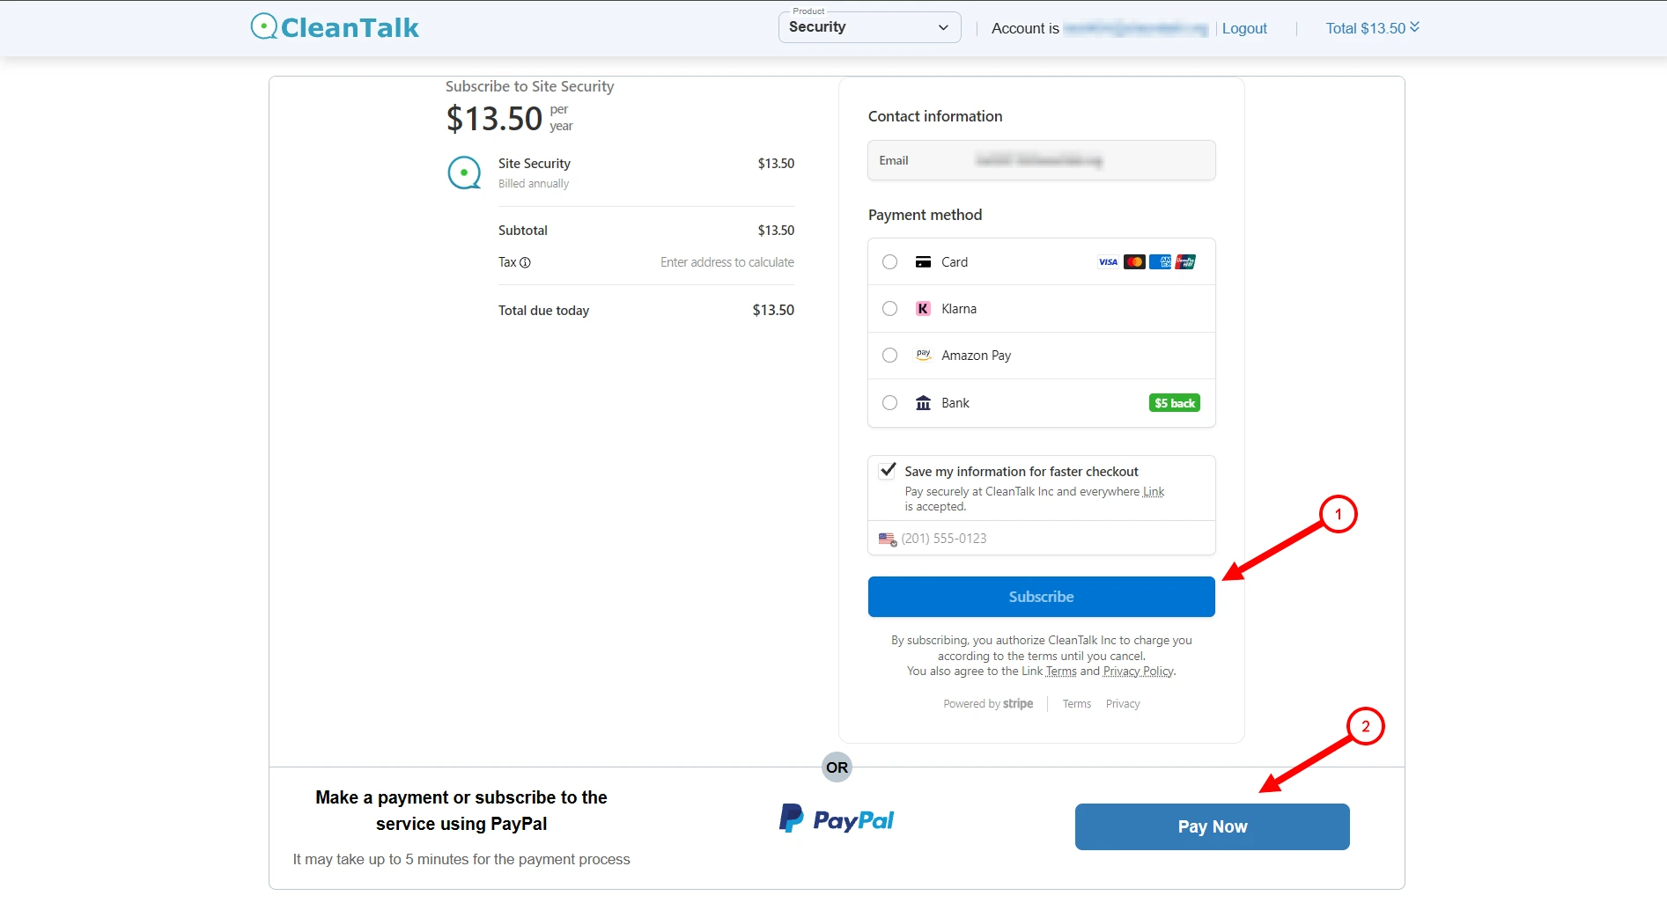Click the blue Subscribe button
This screenshot has width=1667, height=903.
click(1042, 597)
